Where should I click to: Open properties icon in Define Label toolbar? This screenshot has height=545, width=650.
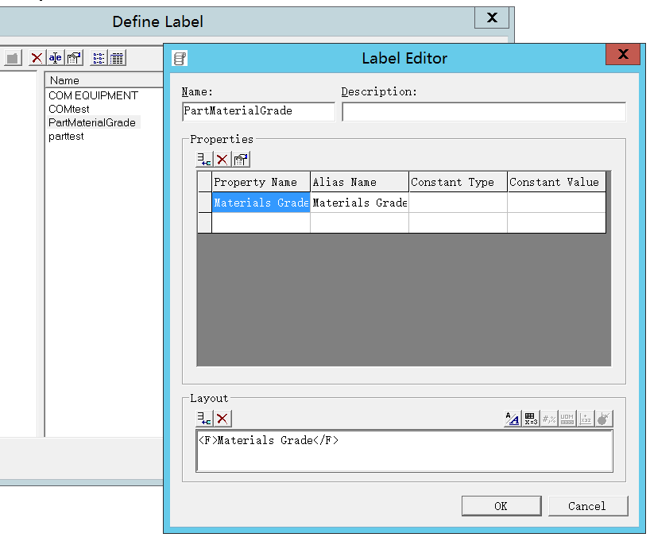(74, 58)
